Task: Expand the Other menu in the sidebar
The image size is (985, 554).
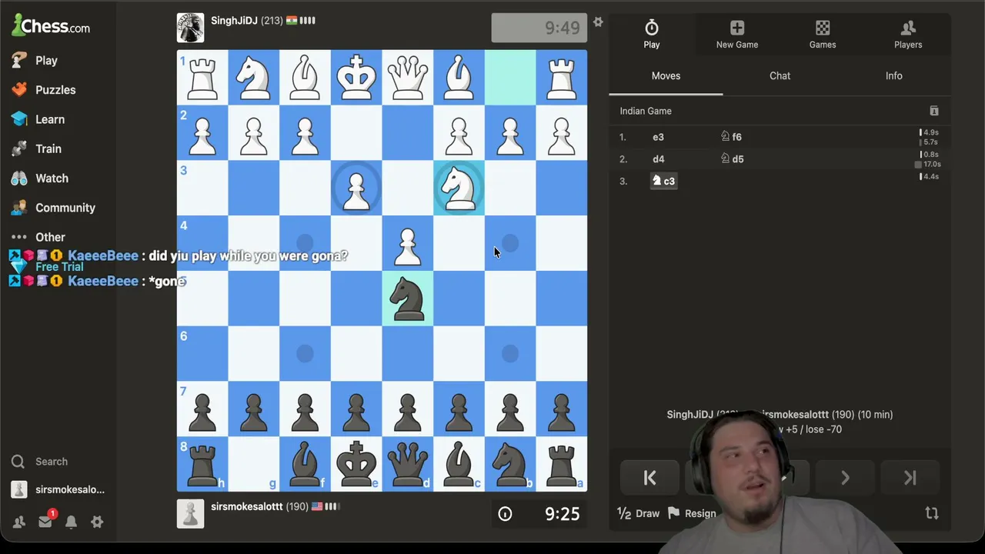Action: pos(38,237)
